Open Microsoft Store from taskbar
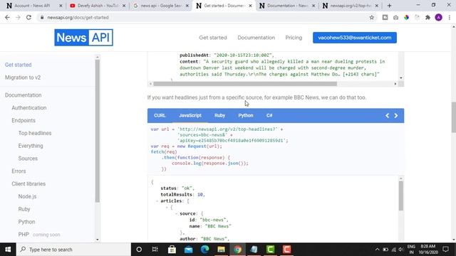This screenshot has width=456, height=256. (x=172, y=250)
